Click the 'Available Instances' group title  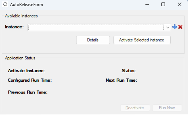tap(21, 16)
